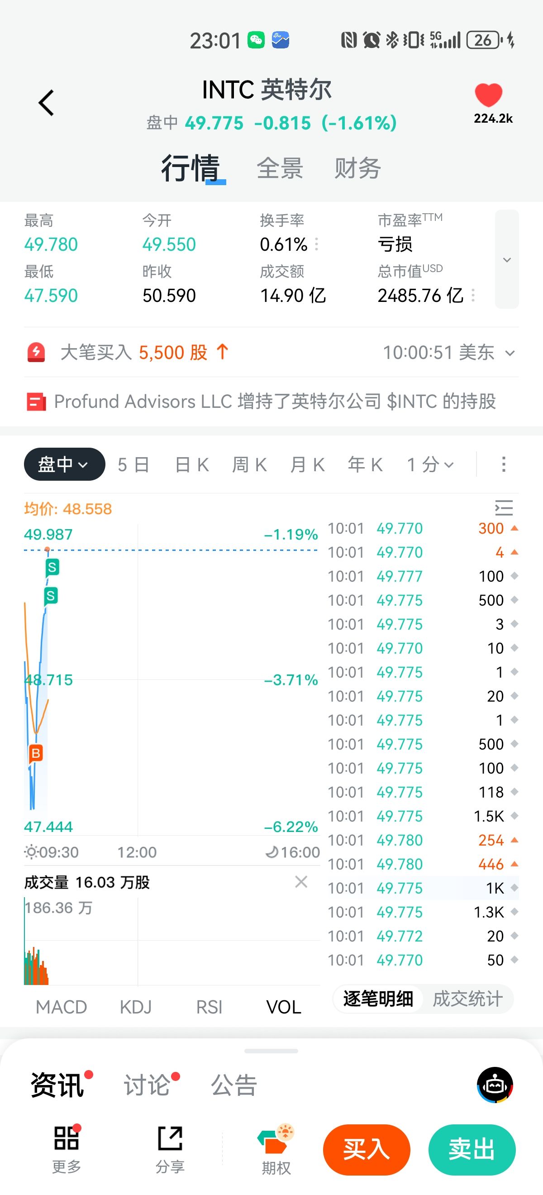Switch to the 财务 tab
Image resolution: width=543 pixels, height=1195 pixels.
click(x=357, y=168)
